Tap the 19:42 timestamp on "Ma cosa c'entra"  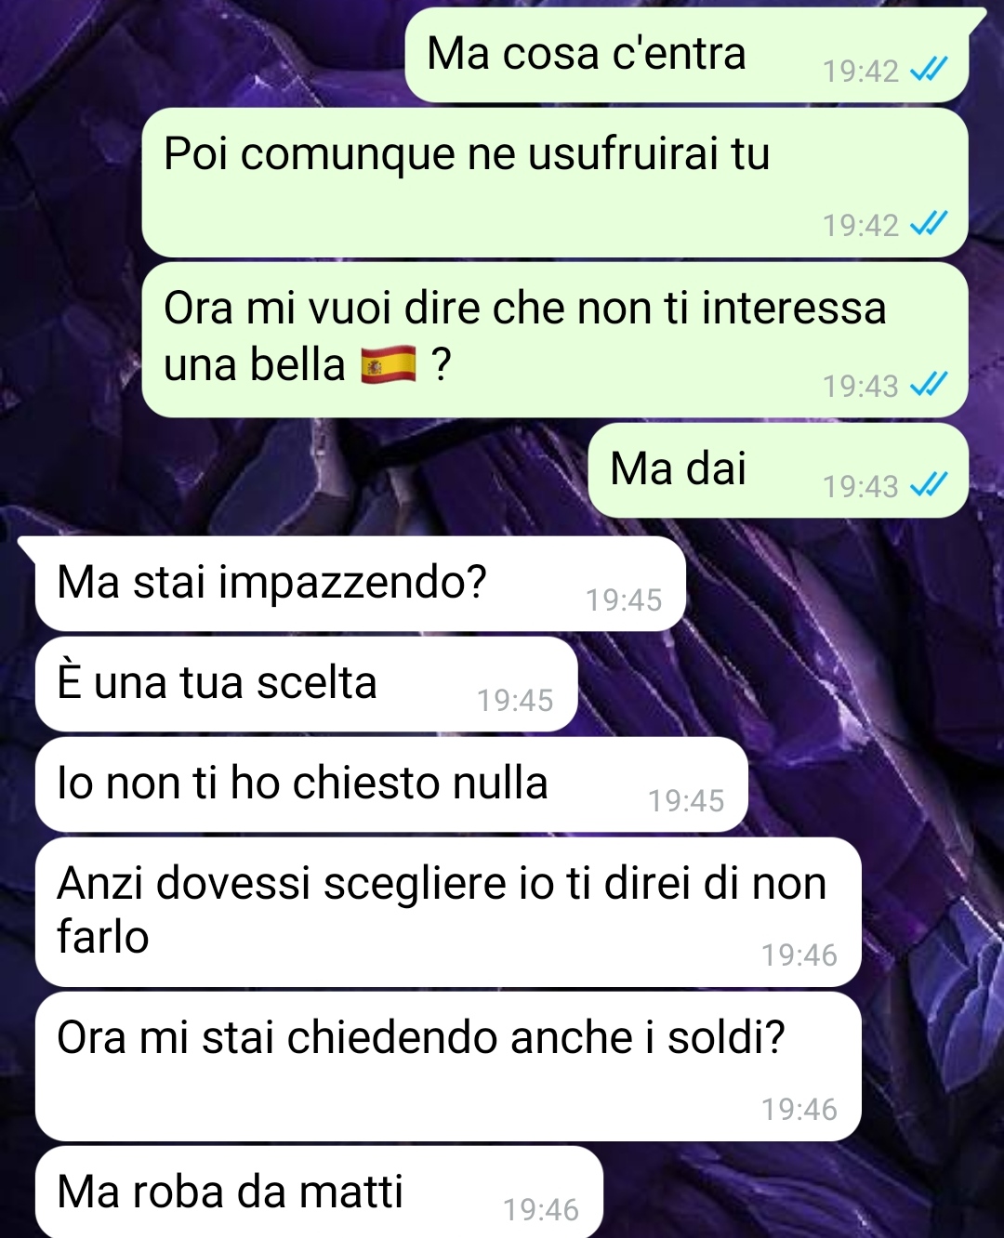click(861, 71)
